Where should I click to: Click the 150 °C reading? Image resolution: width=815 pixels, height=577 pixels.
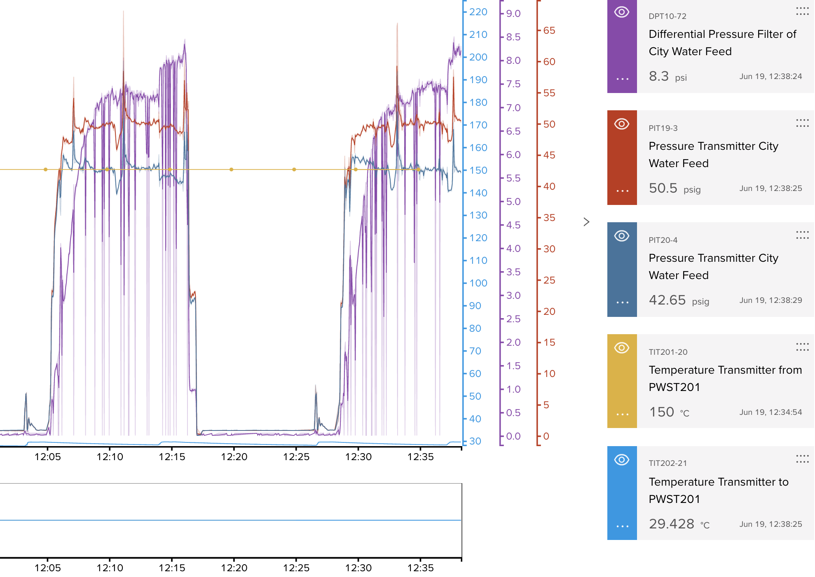pyautogui.click(x=669, y=412)
